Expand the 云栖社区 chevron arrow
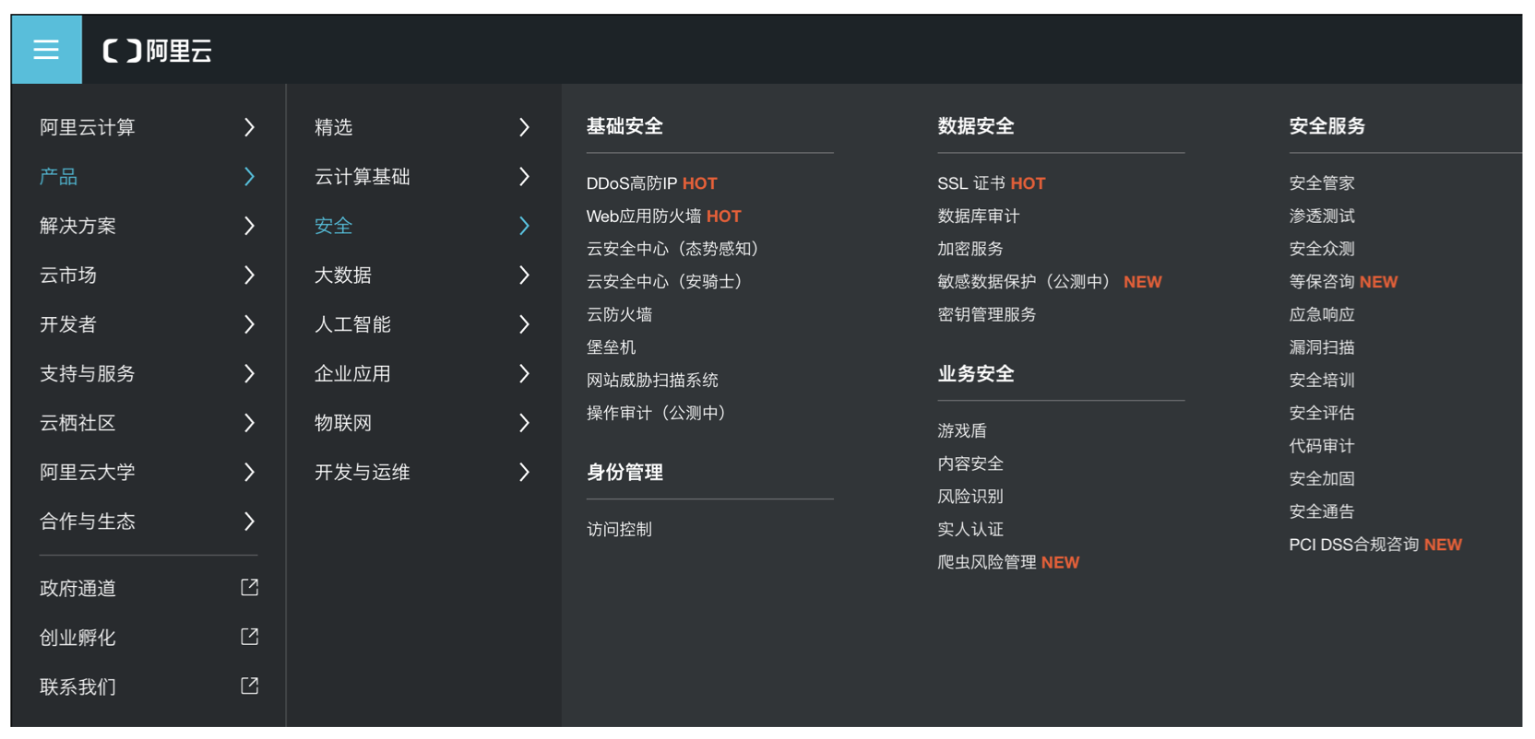 (x=249, y=423)
